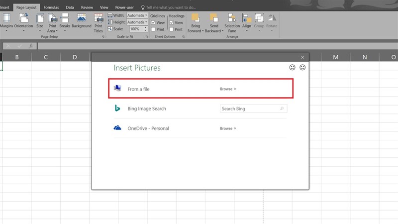Open the Orientation options

pyautogui.click(x=23, y=22)
